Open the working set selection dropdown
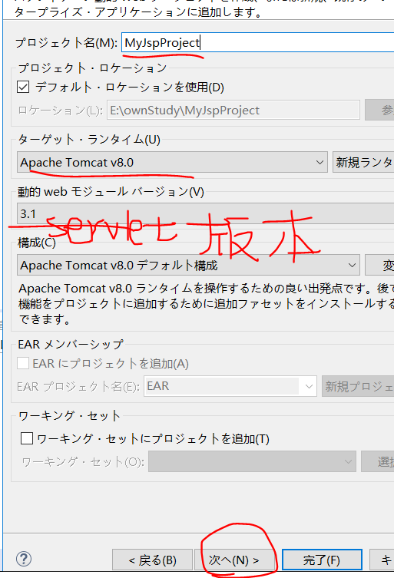The width and height of the screenshot is (394, 578). pos(252,461)
